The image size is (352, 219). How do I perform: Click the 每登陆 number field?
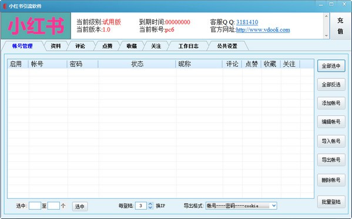click(x=141, y=205)
